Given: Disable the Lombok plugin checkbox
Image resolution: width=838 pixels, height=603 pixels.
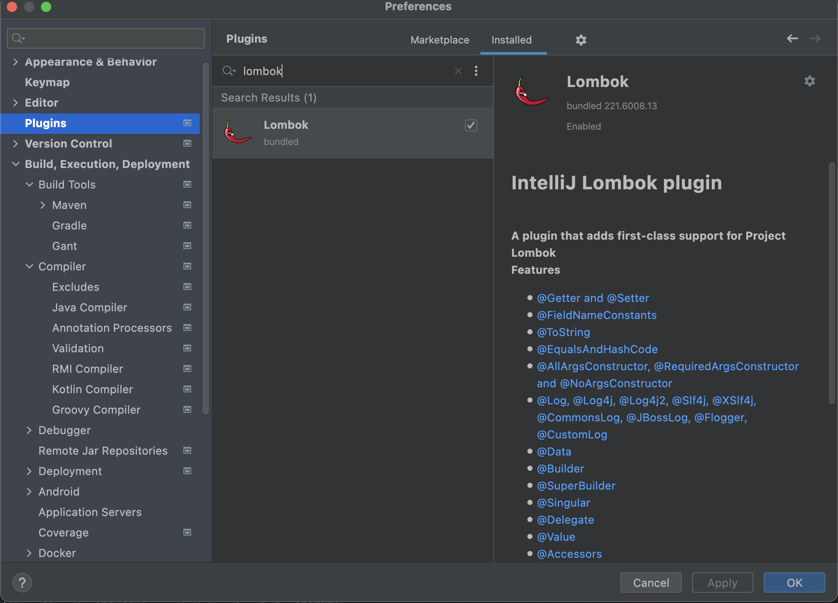Looking at the screenshot, I should pyautogui.click(x=471, y=125).
